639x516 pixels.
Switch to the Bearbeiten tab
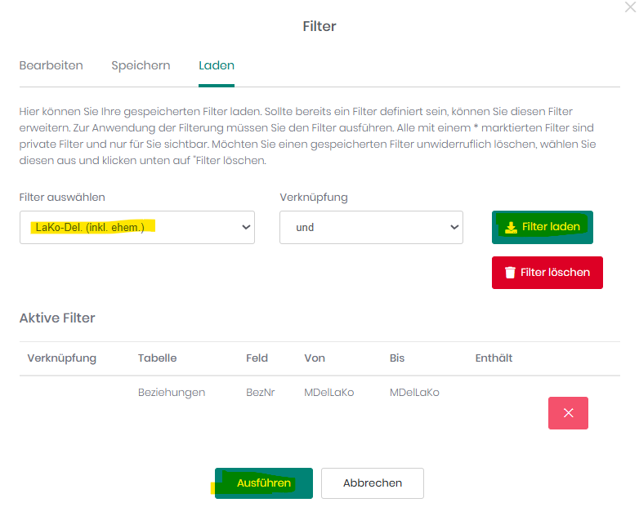[x=51, y=65]
